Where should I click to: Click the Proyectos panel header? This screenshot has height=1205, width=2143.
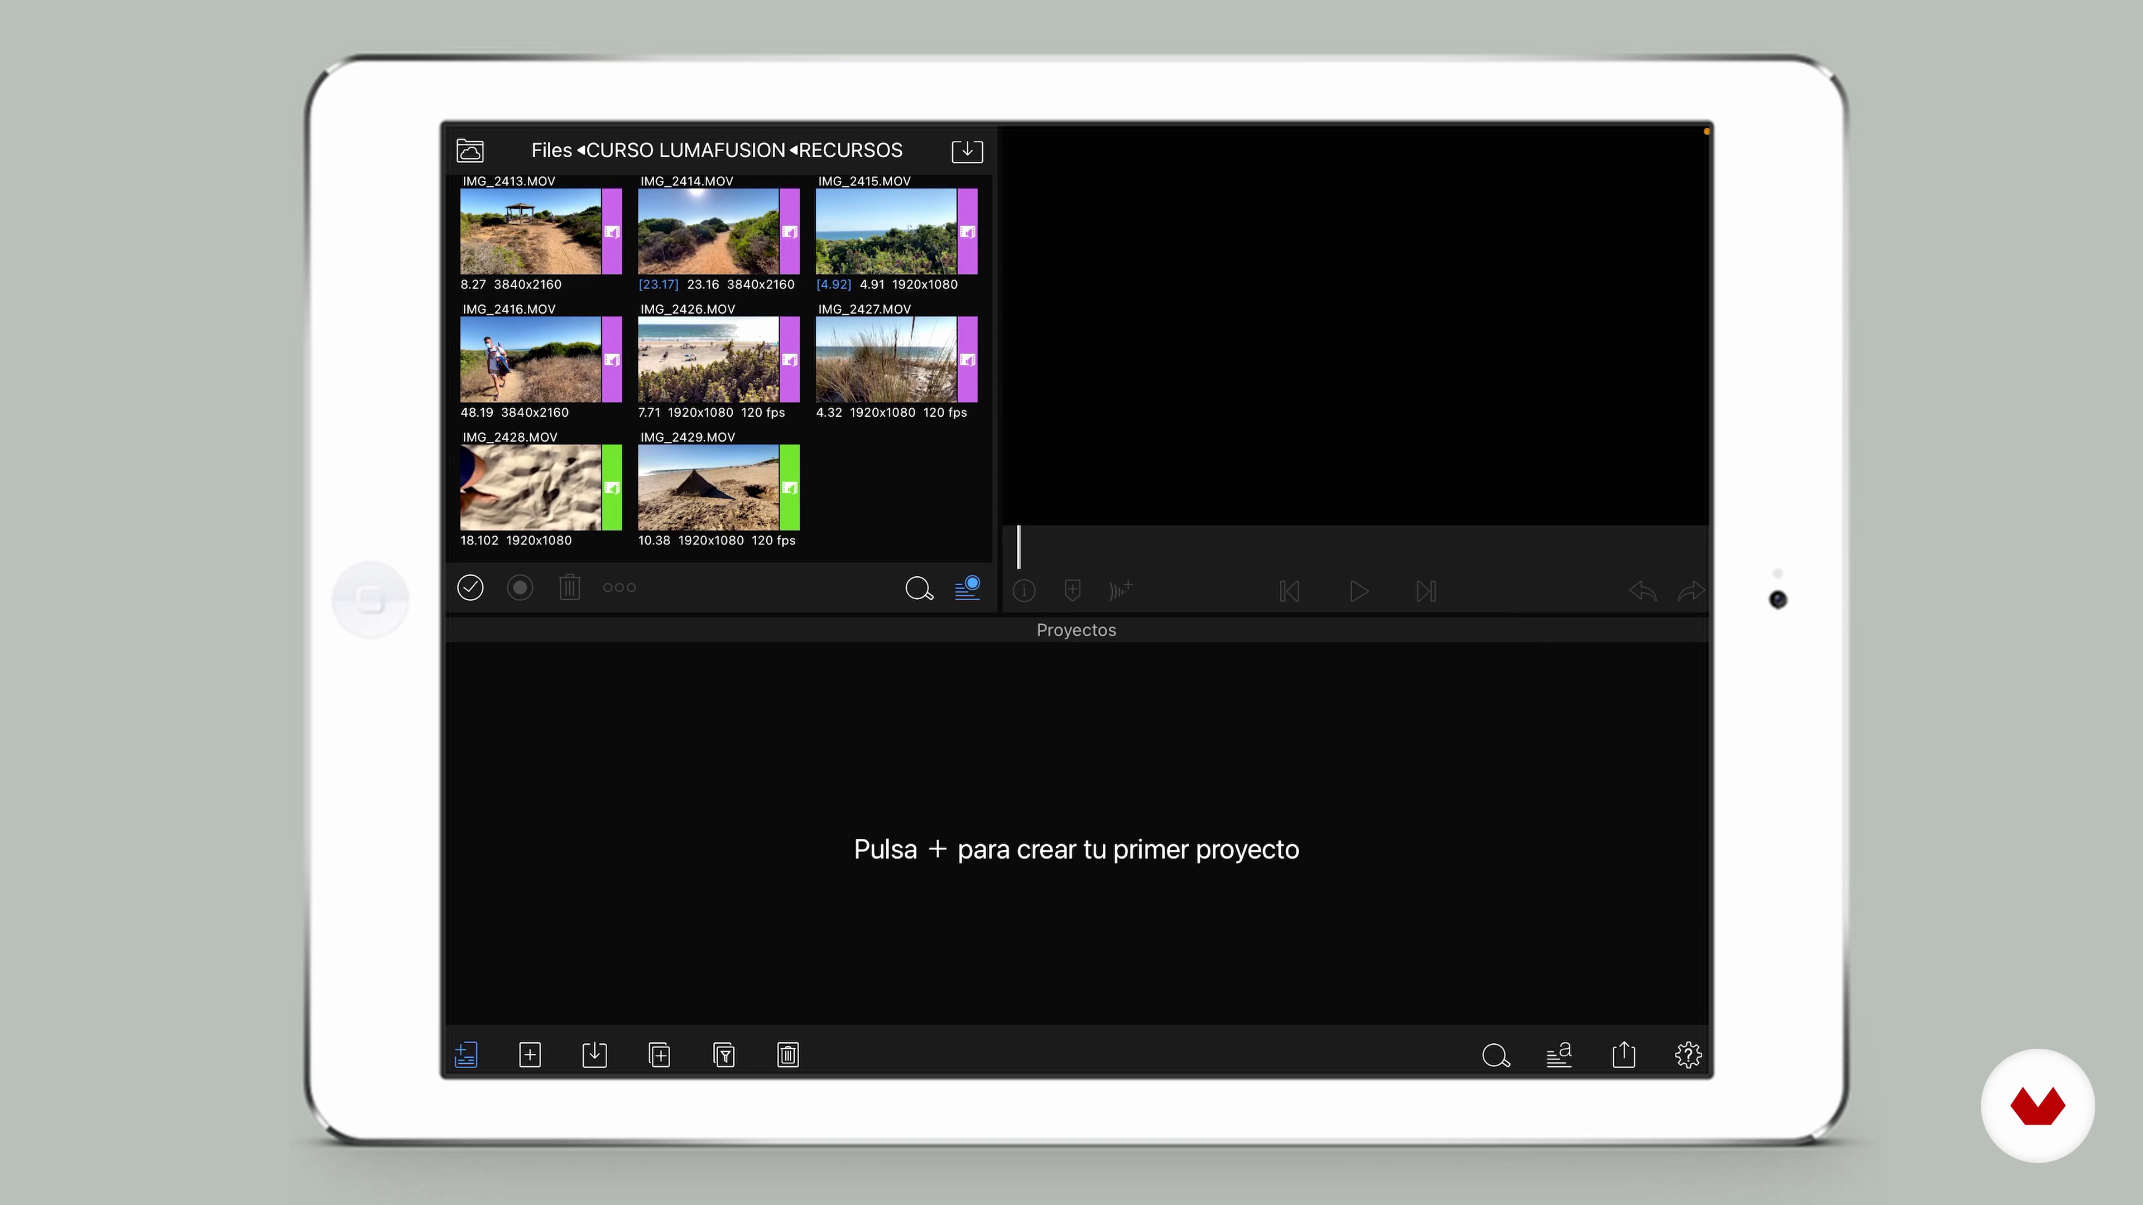(1075, 630)
